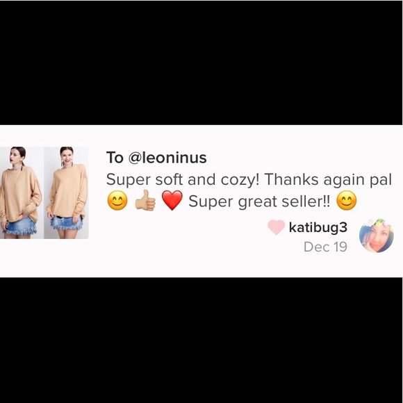
Task: Click the black area above the review
Action: 201,63
